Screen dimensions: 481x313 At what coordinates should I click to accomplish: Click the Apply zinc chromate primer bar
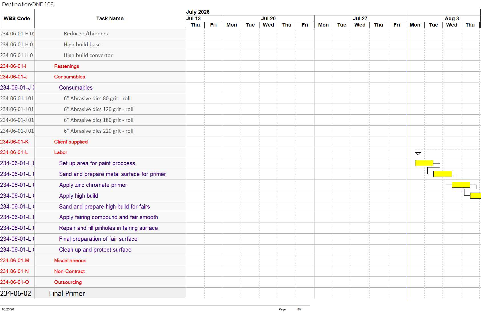point(461,185)
